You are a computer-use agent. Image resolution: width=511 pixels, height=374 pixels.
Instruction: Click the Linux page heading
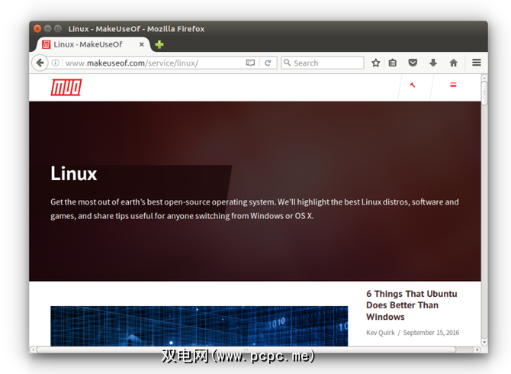pos(74,173)
